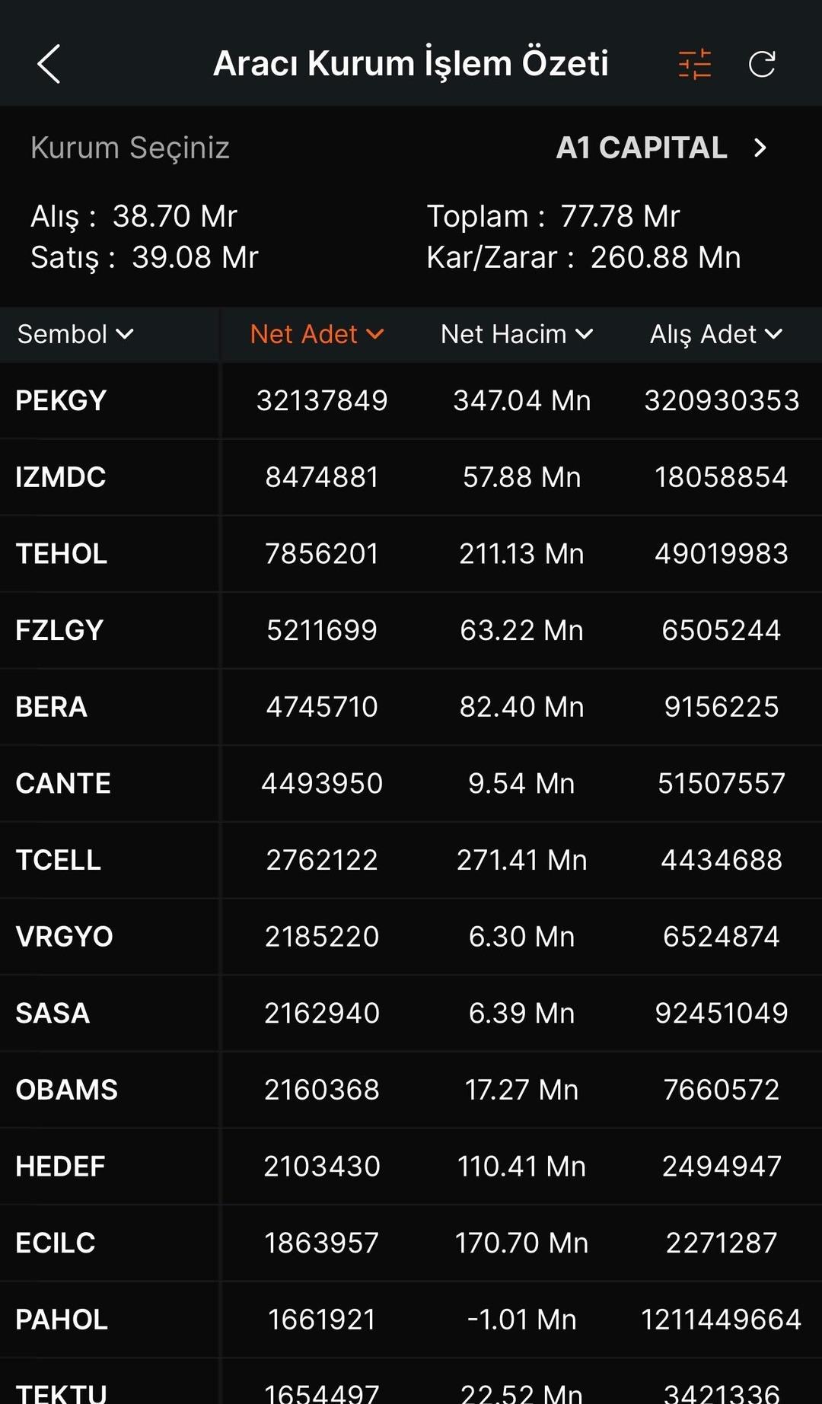Tap the chevron next to A1 CAPITAL
Viewport: 822px width, 1404px height.
point(760,148)
